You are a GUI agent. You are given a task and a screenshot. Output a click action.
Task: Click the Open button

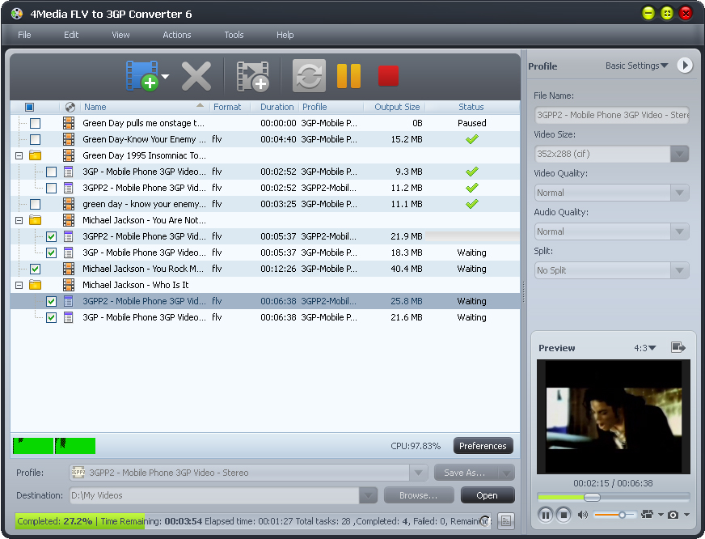(x=488, y=495)
